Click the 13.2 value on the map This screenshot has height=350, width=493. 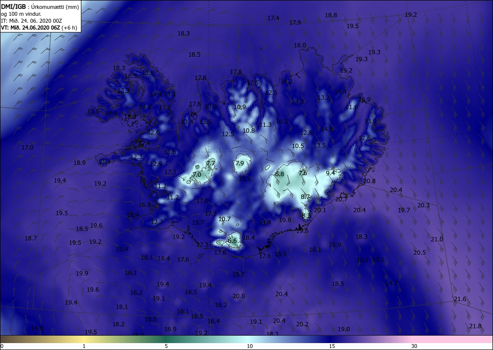[x=323, y=98]
